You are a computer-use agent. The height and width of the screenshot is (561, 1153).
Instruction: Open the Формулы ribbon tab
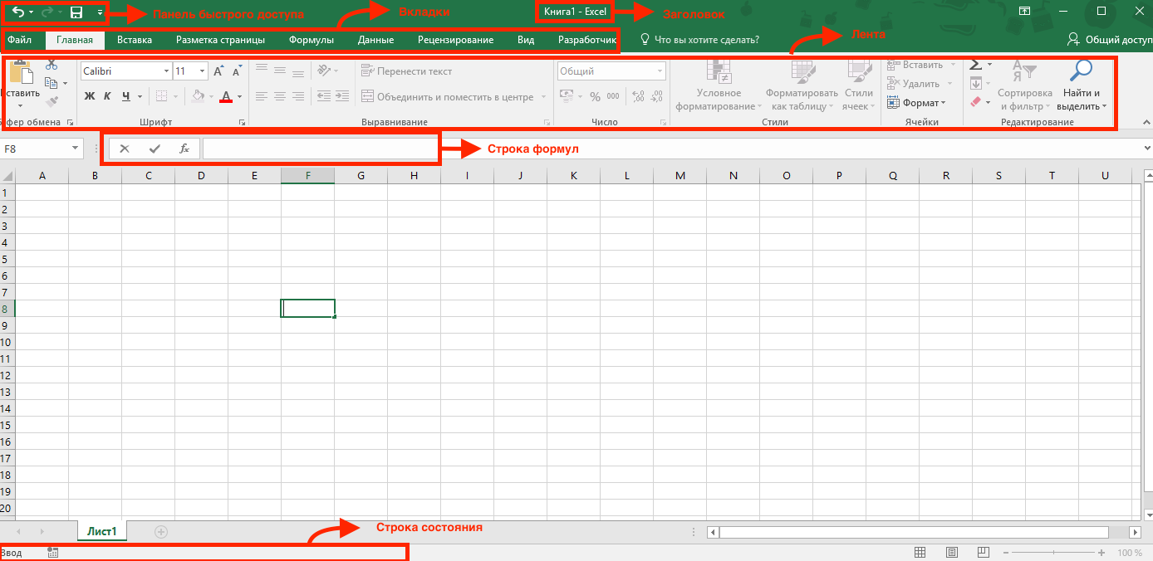312,40
